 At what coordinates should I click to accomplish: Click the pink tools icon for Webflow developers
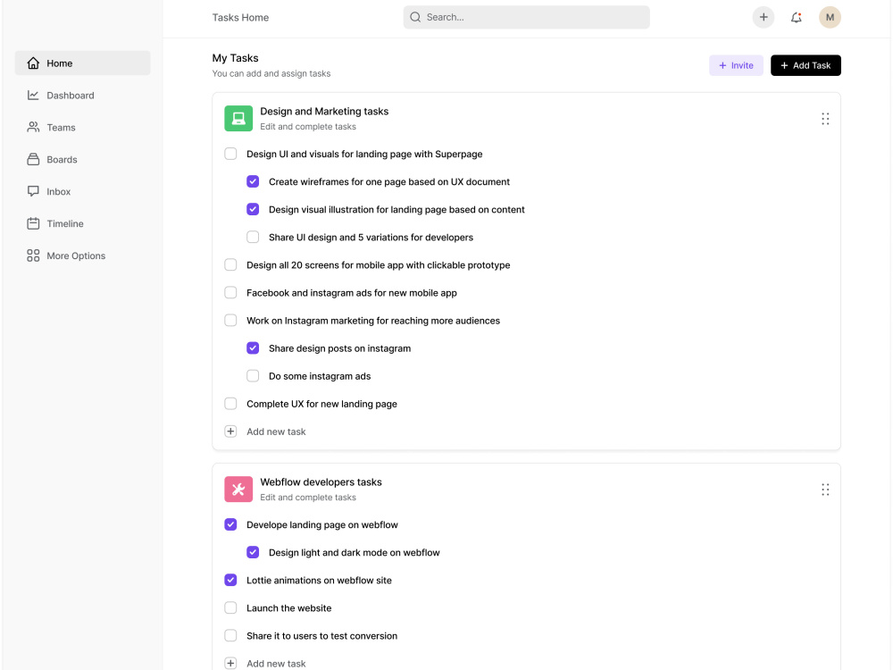tap(238, 489)
